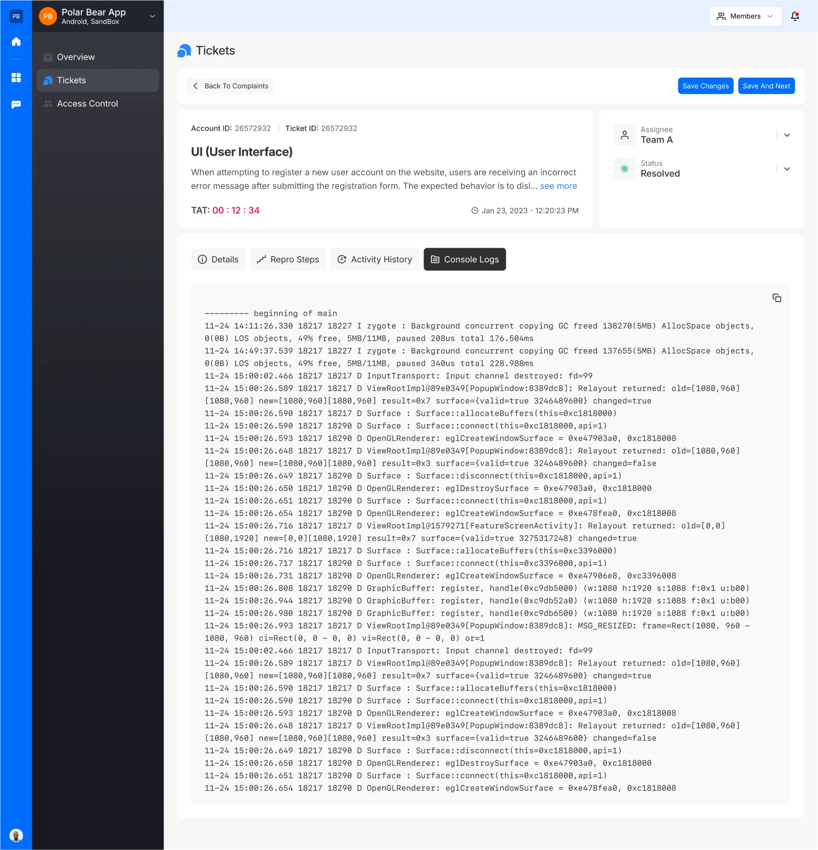Click the green Resolved status indicator
This screenshot has height=850, width=818.
624,169
